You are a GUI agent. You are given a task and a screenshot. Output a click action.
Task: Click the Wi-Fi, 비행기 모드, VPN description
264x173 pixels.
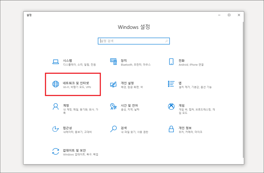coord(77,87)
